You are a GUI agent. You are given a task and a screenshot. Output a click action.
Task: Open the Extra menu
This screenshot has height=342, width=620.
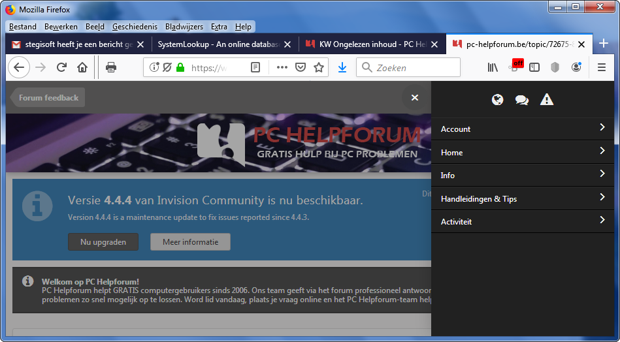(219, 27)
